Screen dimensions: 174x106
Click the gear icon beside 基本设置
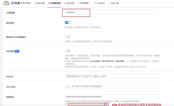click(x=35, y=3)
